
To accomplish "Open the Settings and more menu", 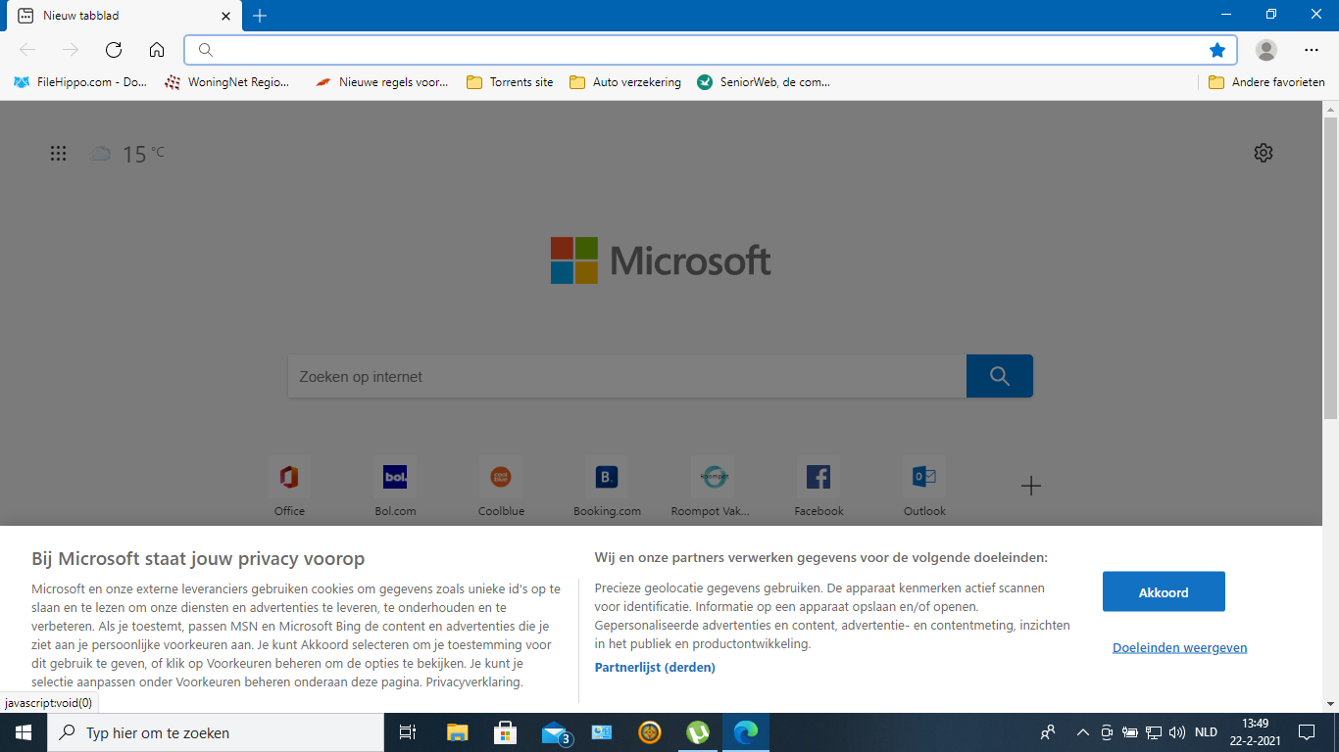I will click(x=1312, y=50).
